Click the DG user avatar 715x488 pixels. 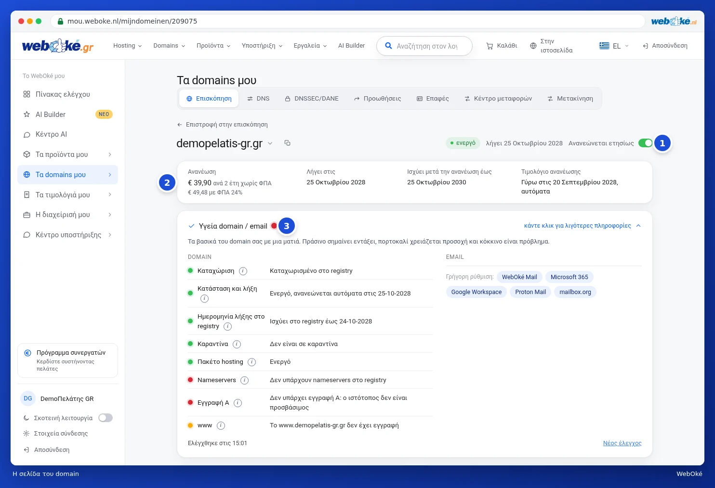click(x=28, y=398)
